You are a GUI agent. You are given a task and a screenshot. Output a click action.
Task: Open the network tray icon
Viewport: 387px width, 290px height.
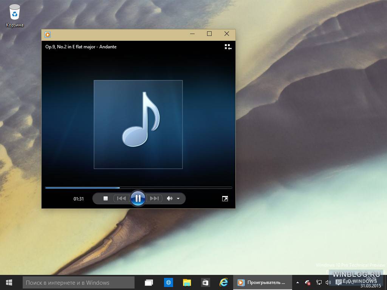coord(319,282)
